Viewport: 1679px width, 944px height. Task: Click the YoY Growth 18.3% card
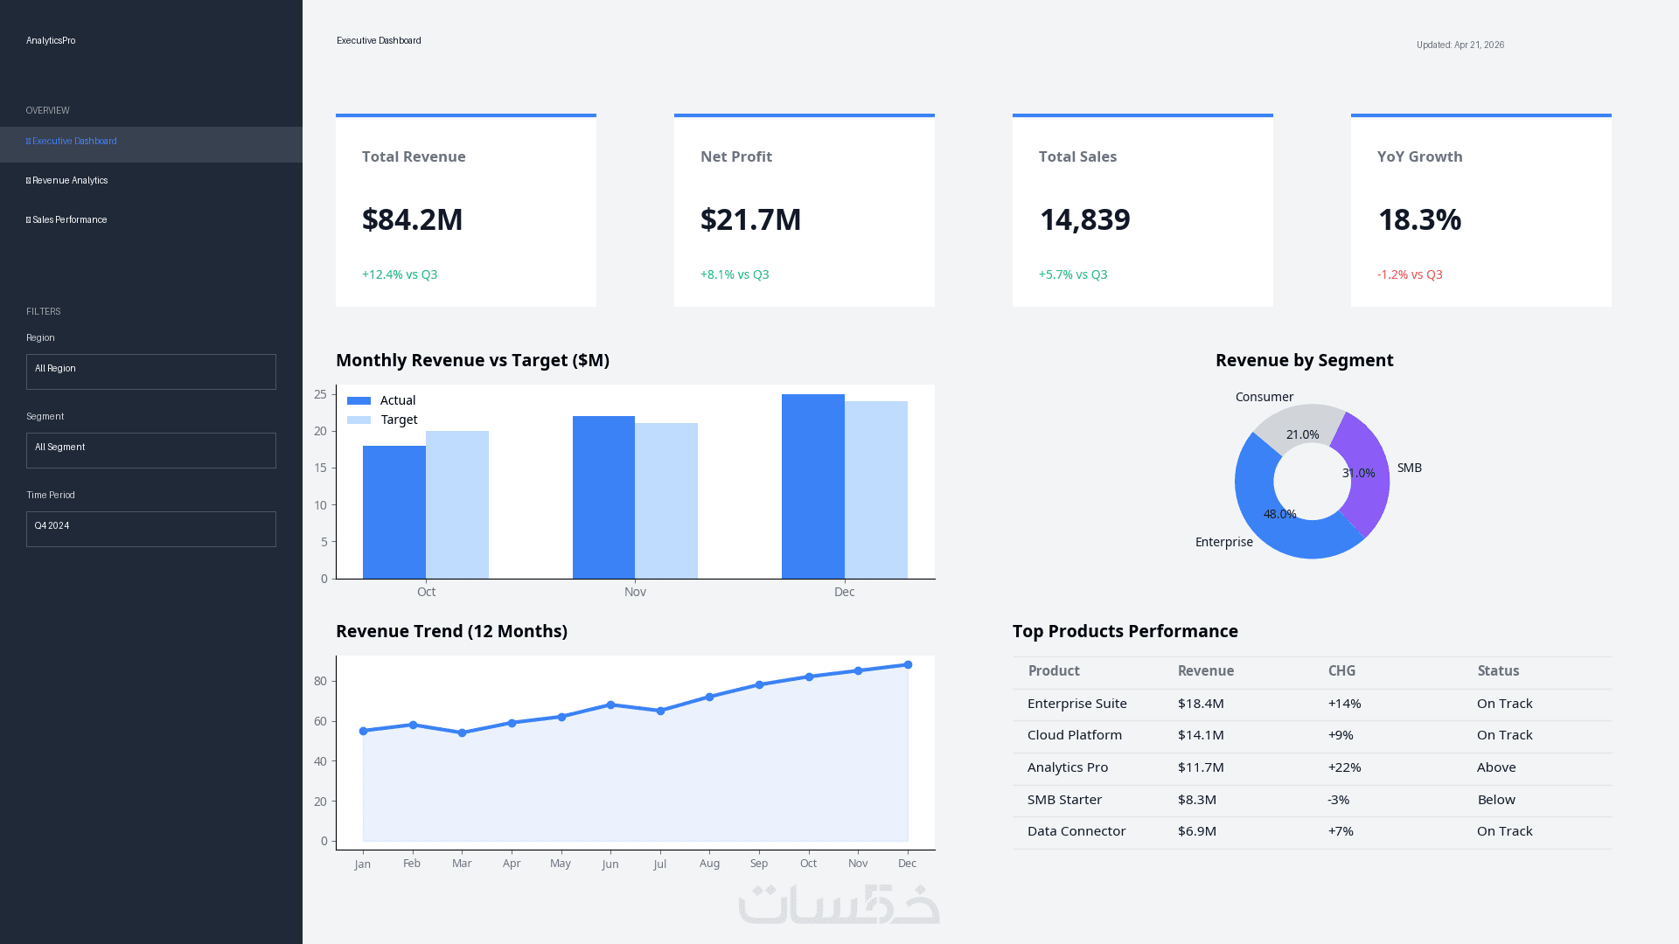pyautogui.click(x=1481, y=211)
